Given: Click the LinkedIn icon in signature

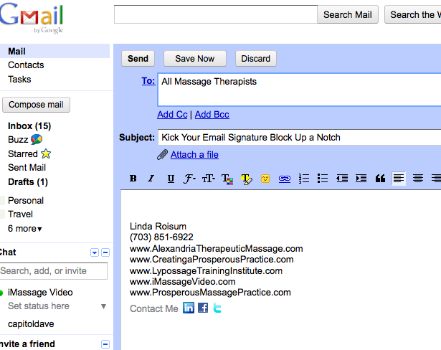Looking at the screenshot, I should [189, 308].
